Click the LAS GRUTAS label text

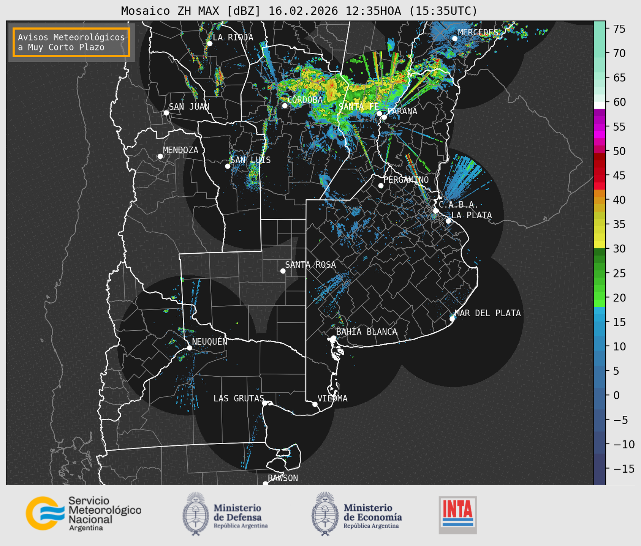pos(239,398)
